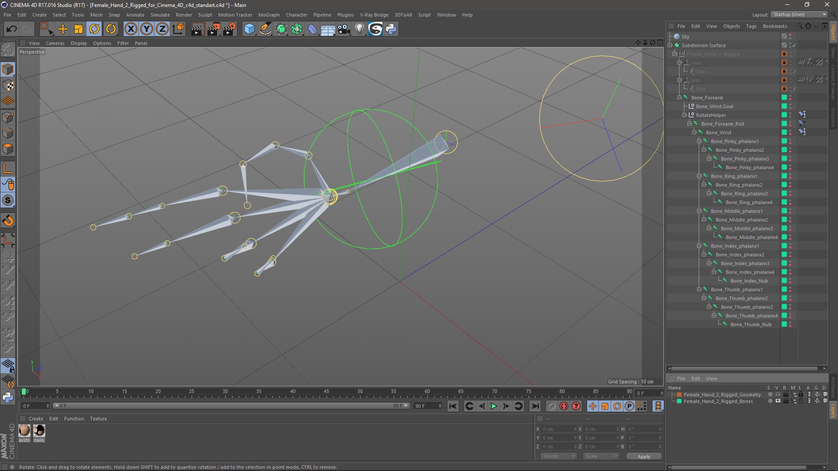Open the Layout Startup dropdown
Image resolution: width=838 pixels, height=471 pixels.
[799, 14]
